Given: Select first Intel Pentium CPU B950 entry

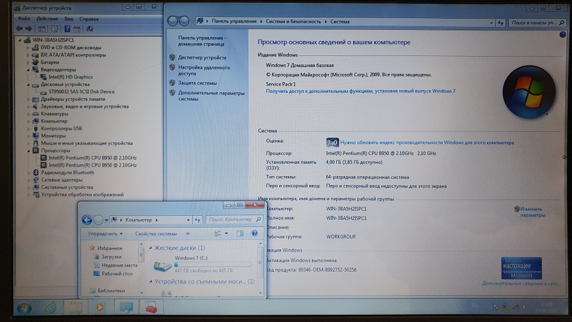Looking at the screenshot, I should click(93, 158).
